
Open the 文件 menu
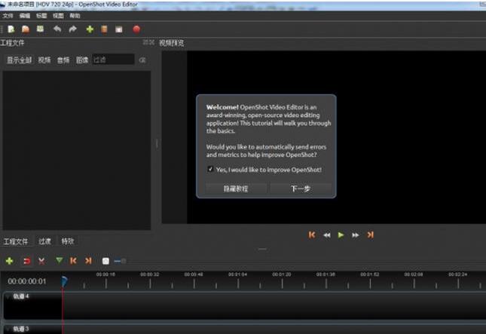point(8,15)
